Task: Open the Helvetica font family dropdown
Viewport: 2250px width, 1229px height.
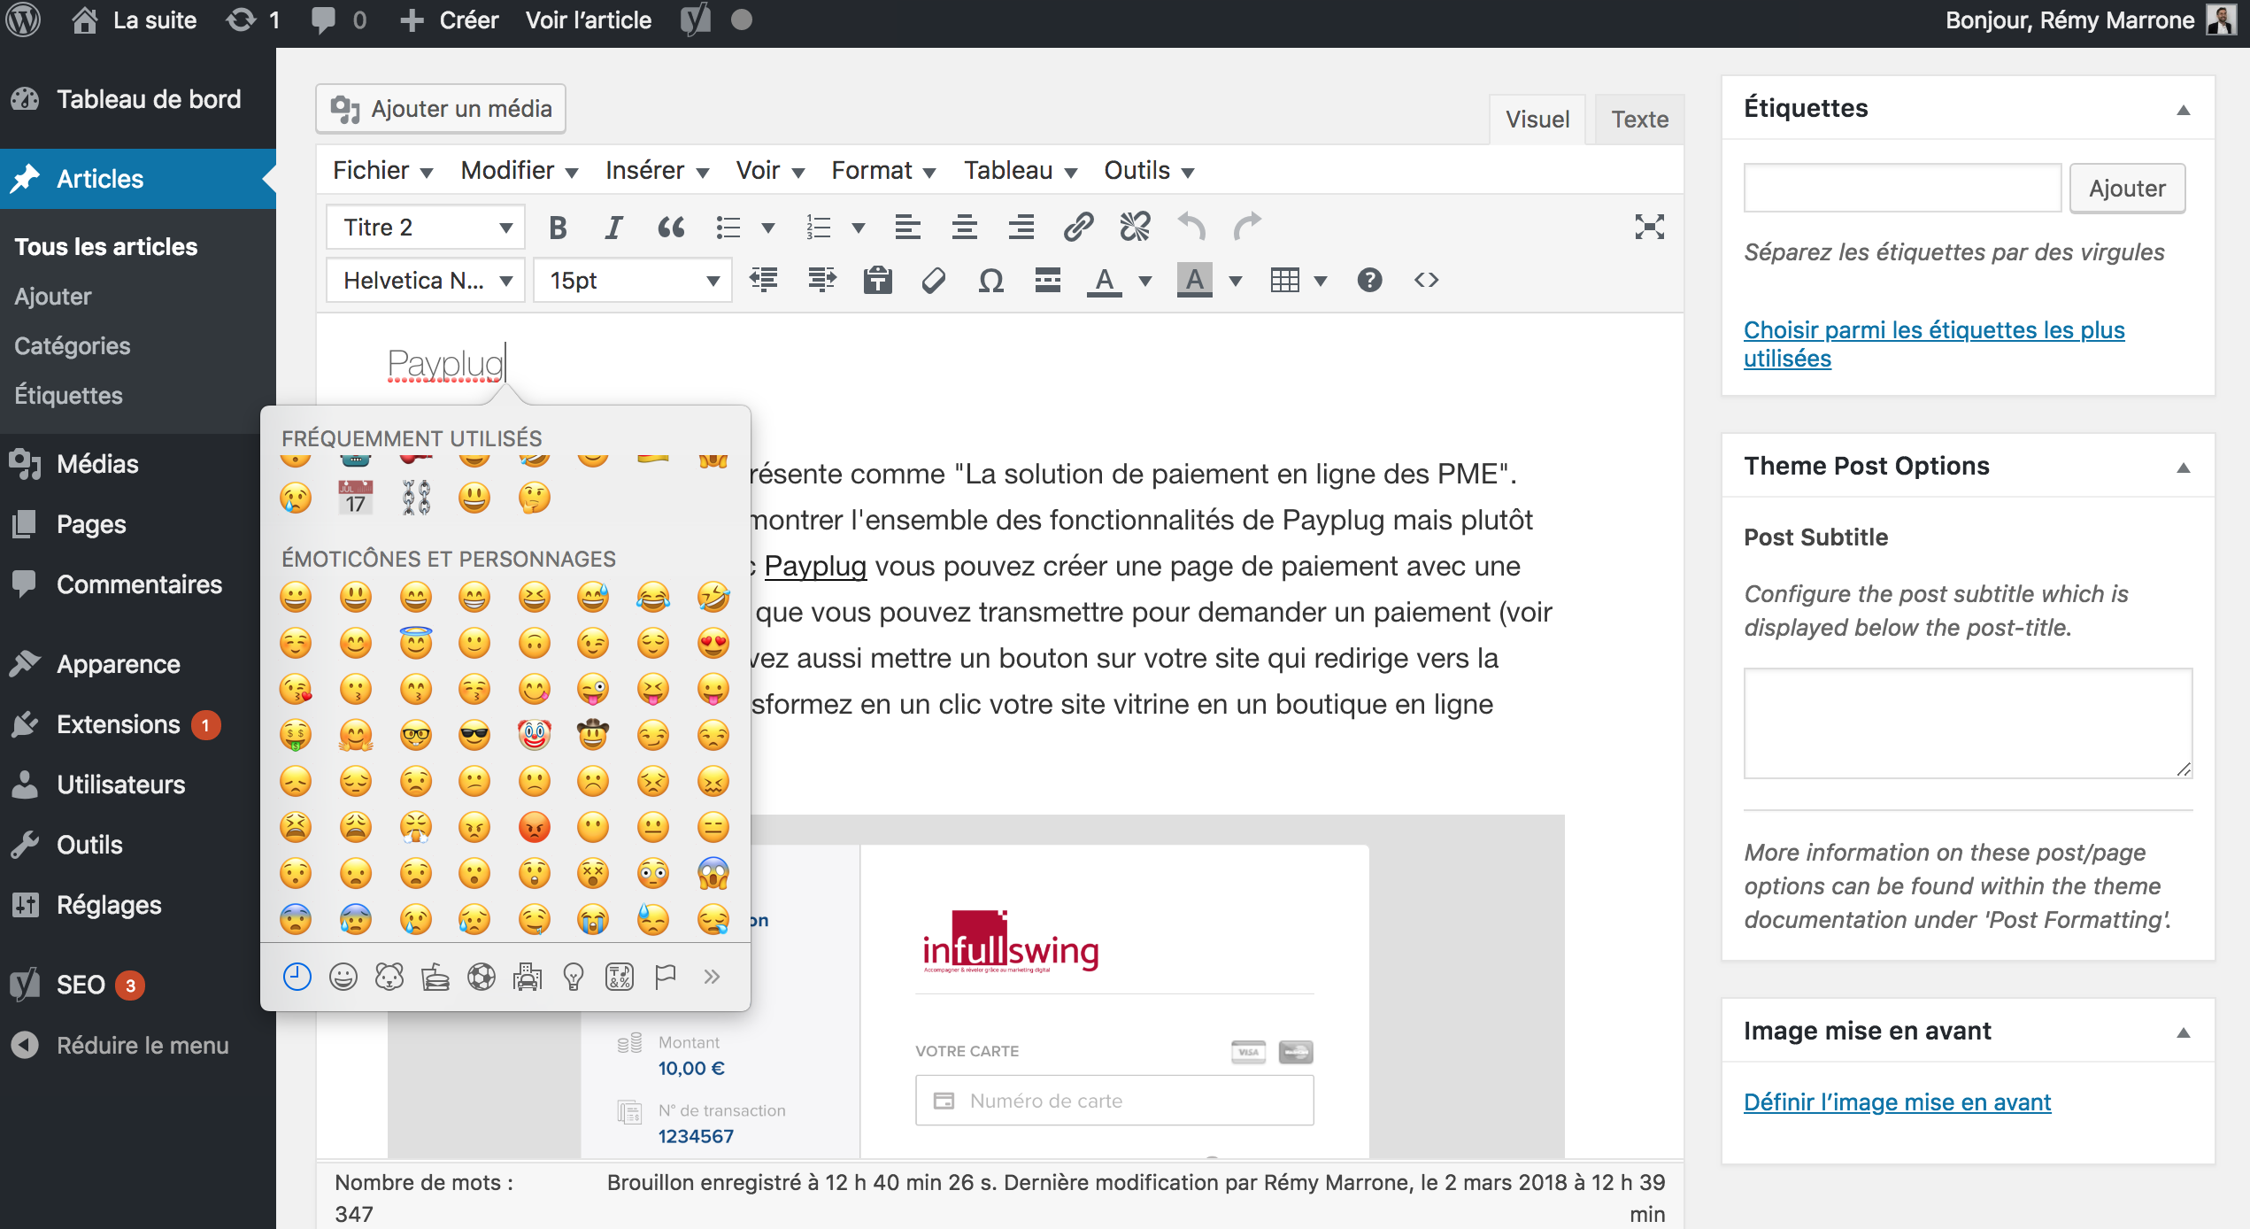Action: (x=426, y=281)
